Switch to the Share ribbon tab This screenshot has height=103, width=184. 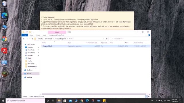coord(38,35)
